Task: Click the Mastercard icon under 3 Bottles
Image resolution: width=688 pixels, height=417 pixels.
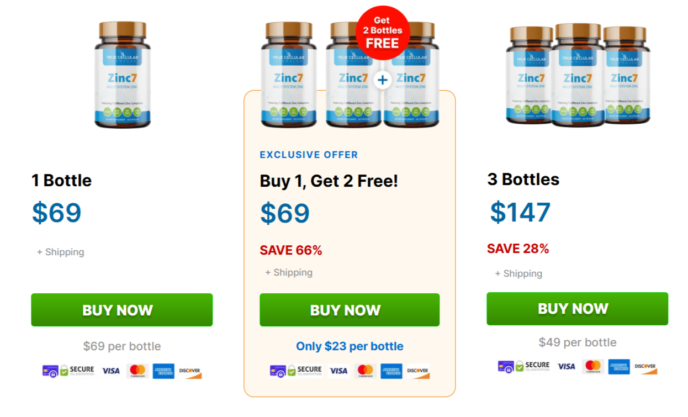Action: click(592, 366)
